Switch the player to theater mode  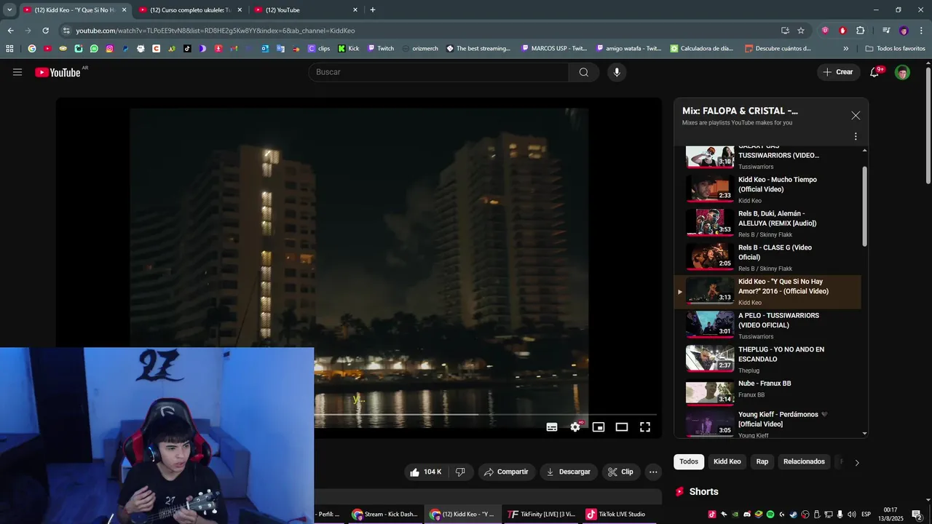[622, 427]
